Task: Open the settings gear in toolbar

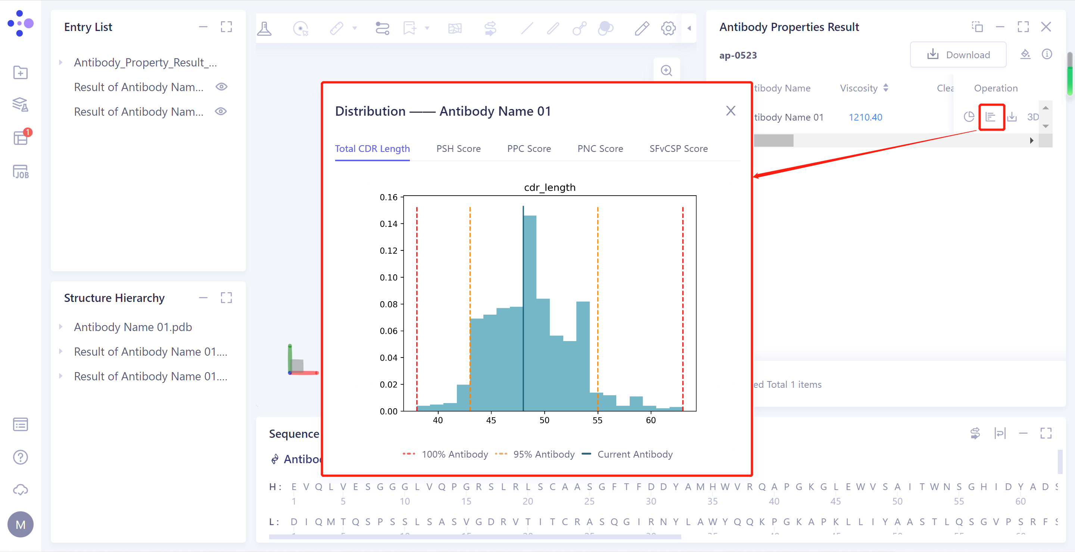Action: (x=668, y=28)
